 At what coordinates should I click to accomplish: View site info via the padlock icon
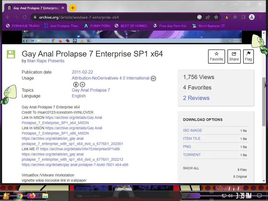point(35,17)
